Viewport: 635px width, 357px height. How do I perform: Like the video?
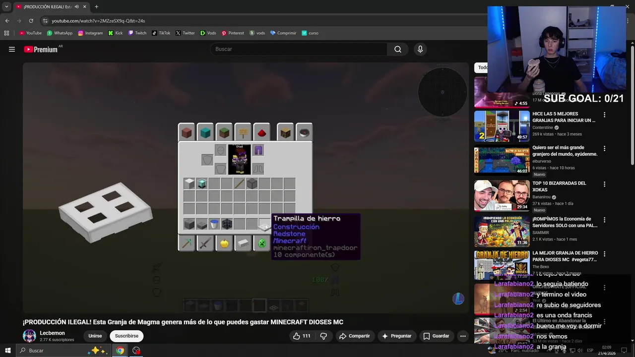tap(302, 336)
